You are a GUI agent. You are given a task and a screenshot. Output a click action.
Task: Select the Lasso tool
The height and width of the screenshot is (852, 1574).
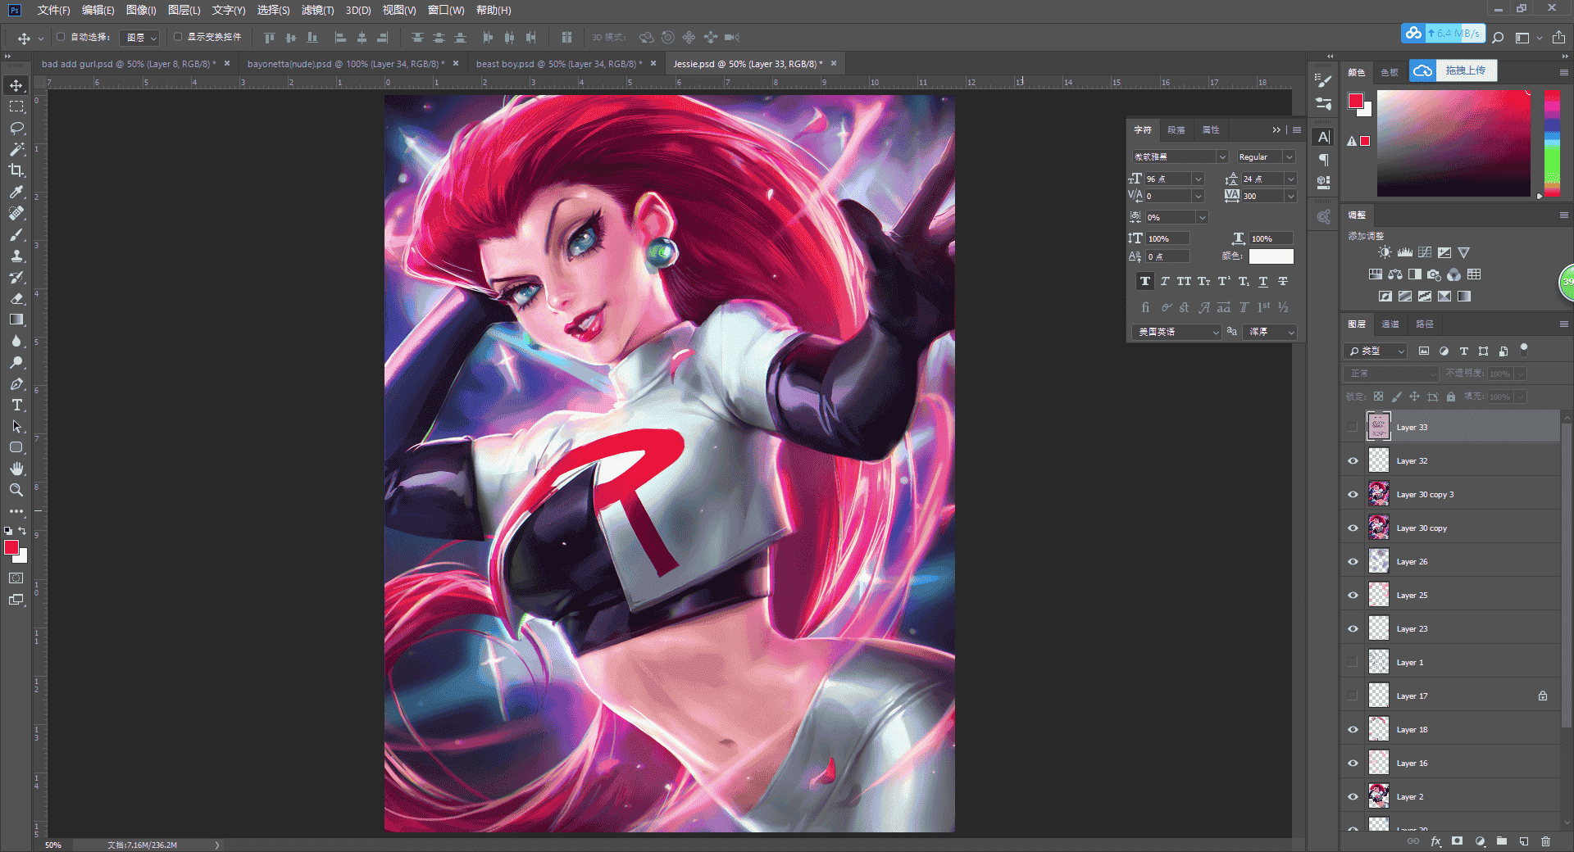coord(16,128)
